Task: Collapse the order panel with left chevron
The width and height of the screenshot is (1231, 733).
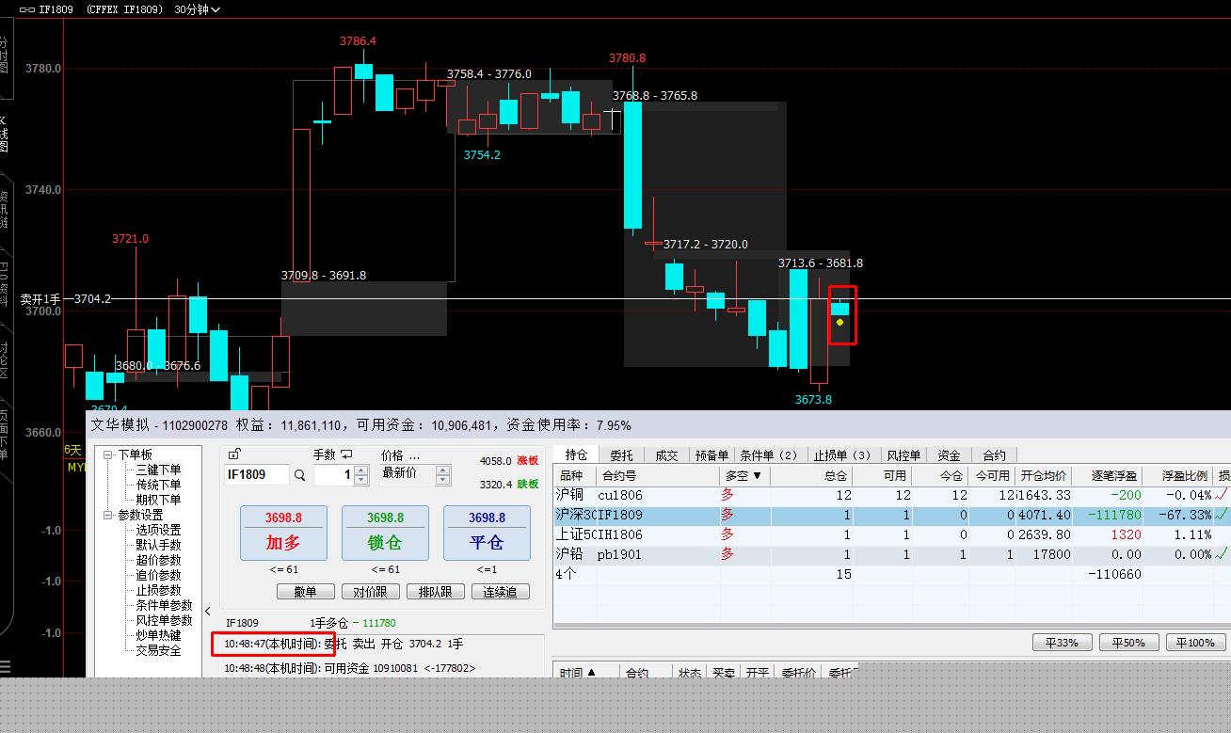Action: tap(208, 612)
